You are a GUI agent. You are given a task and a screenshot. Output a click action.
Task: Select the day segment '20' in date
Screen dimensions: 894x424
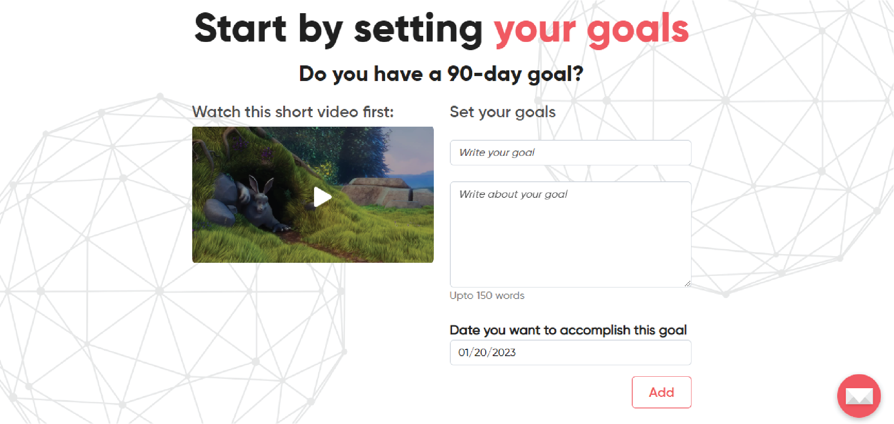[480, 352]
